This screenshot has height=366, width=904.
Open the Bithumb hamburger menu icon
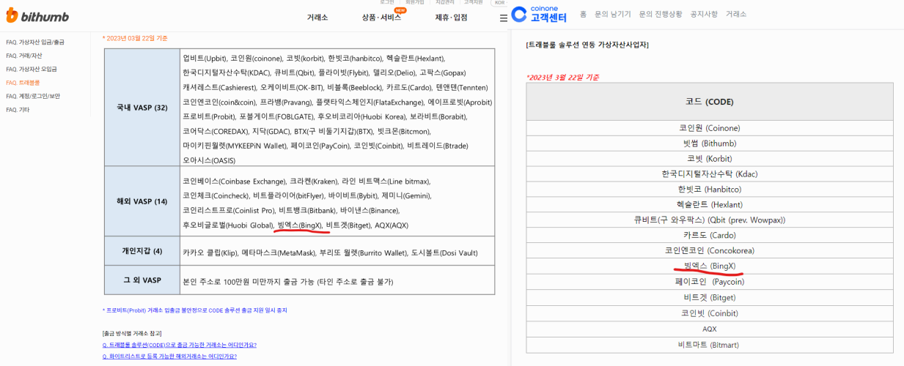(504, 18)
